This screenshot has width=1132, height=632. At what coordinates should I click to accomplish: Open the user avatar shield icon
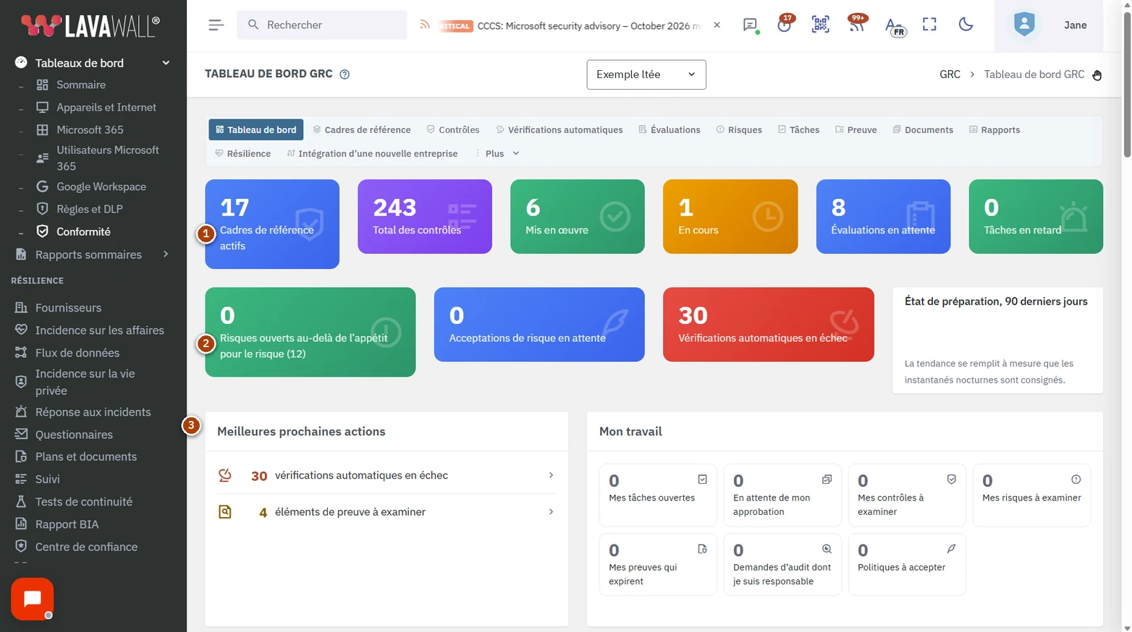[x=1024, y=25]
